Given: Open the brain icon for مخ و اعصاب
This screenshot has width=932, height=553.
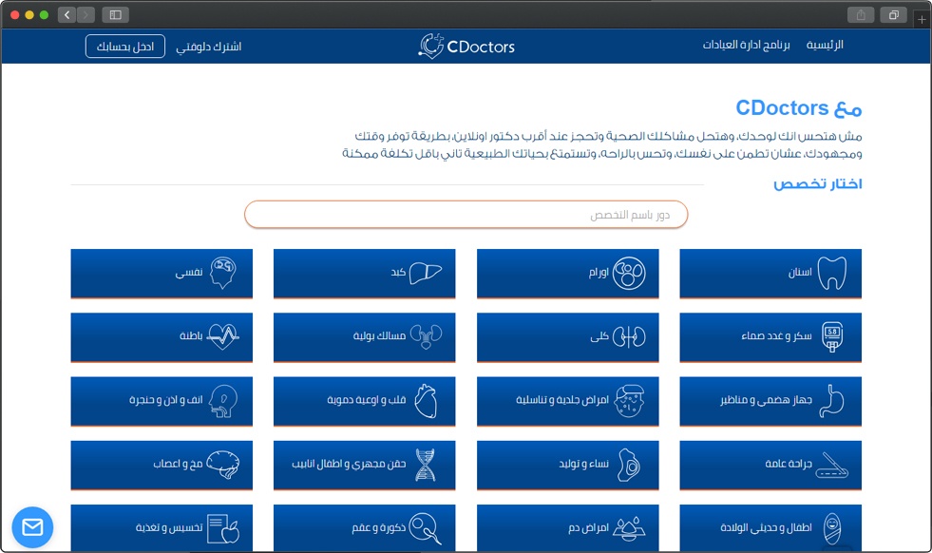Looking at the screenshot, I should (223, 465).
